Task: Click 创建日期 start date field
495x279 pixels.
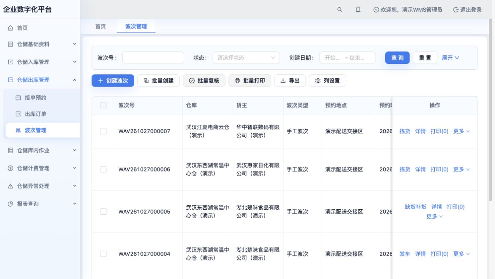Action: pyautogui.click(x=332, y=58)
